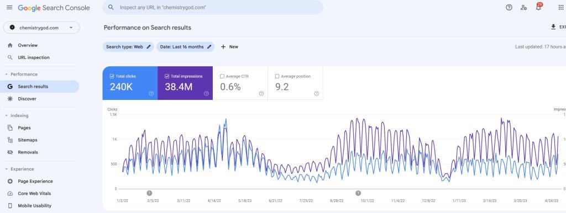Viewport: 566px width, 213px height.
Task: Click the 0.6% Average CTR value
Action: (x=230, y=87)
